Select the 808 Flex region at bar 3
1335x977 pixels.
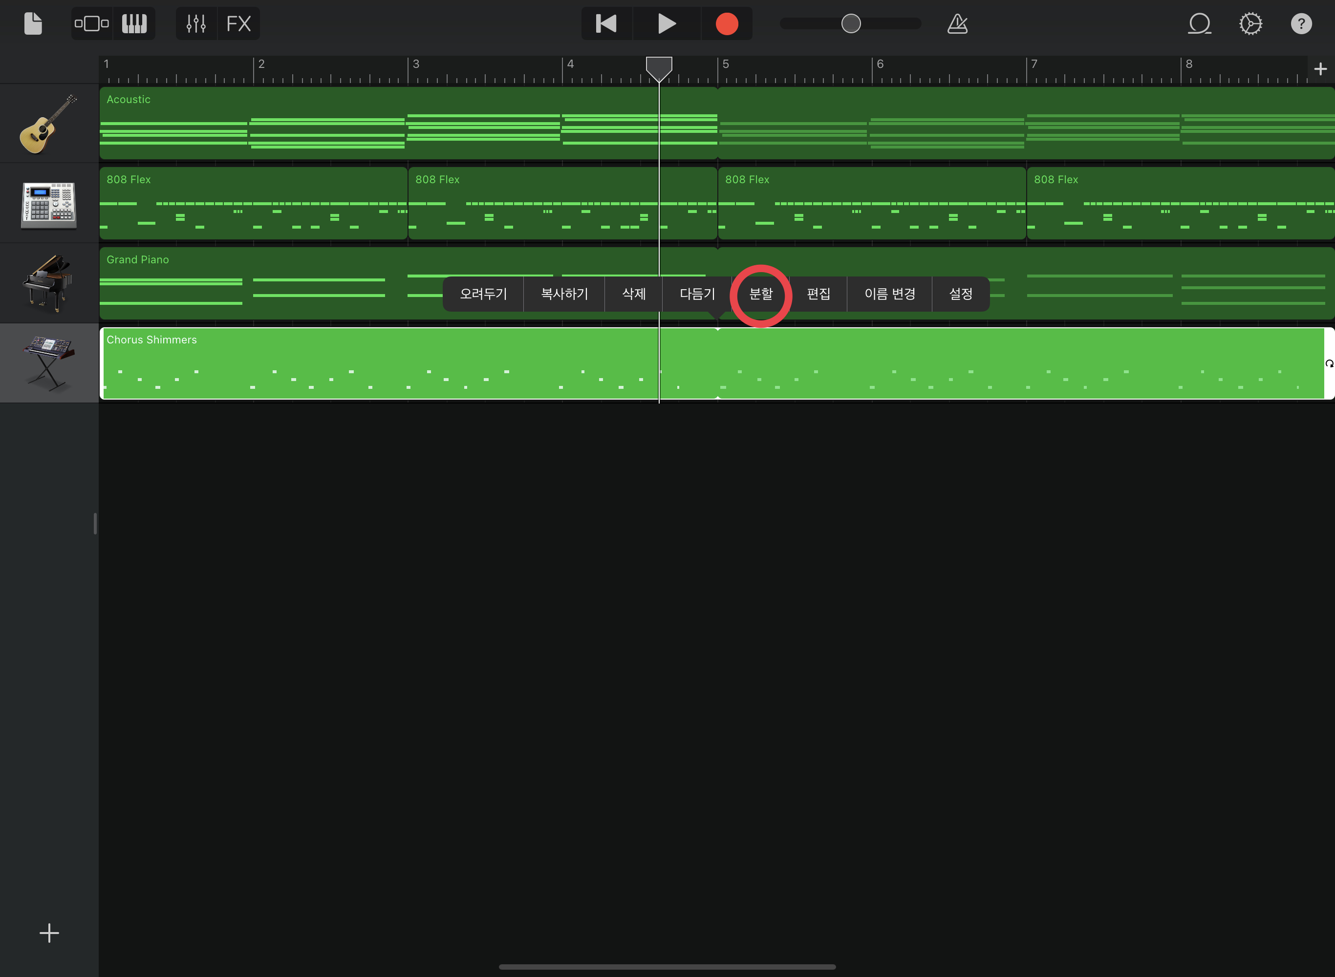(562, 203)
